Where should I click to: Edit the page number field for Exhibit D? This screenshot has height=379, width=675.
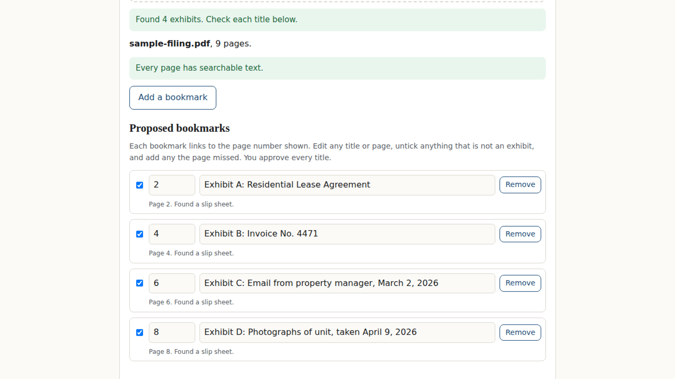[x=172, y=332]
